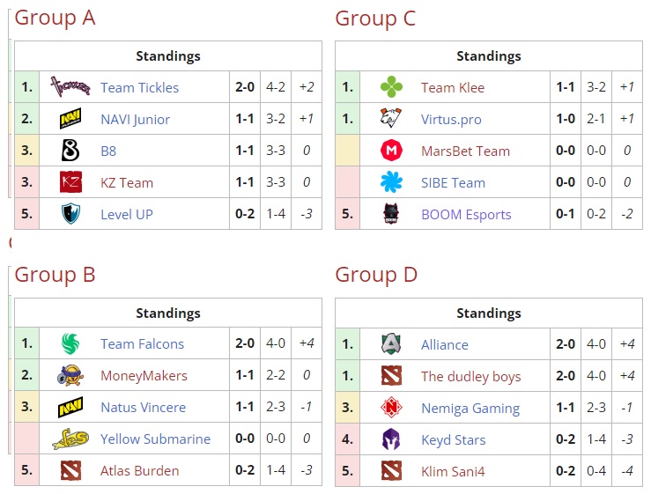Screen dimensions: 651x494
Task: Open the BOOM Esports team link
Action: click(466, 214)
